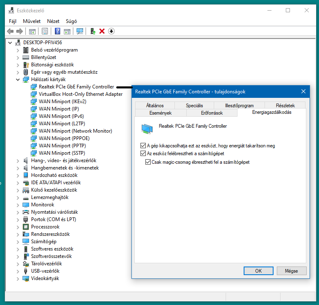Select the Hordozható eszközök category label

click(x=54, y=175)
